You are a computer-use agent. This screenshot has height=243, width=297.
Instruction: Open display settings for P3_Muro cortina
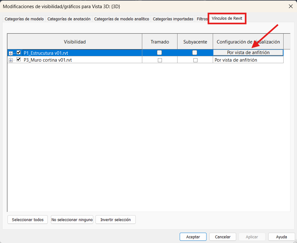tap(248, 60)
